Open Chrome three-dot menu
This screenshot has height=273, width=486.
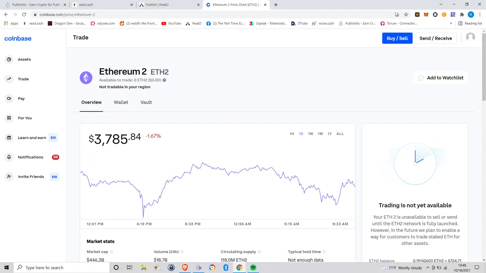480,14
